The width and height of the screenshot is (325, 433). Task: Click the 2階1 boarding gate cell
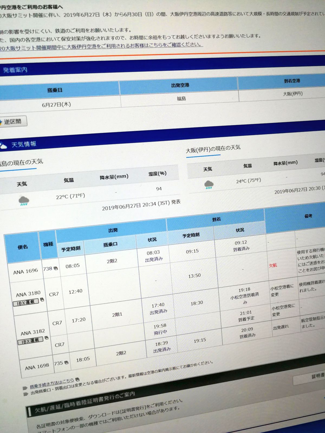(117, 314)
